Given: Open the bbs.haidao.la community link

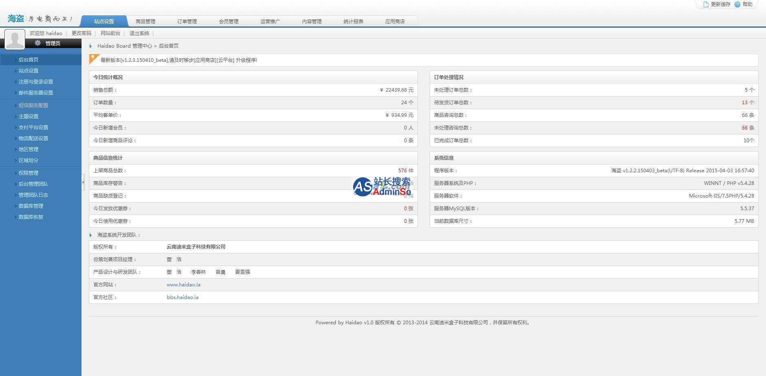Looking at the screenshot, I should 183,297.
